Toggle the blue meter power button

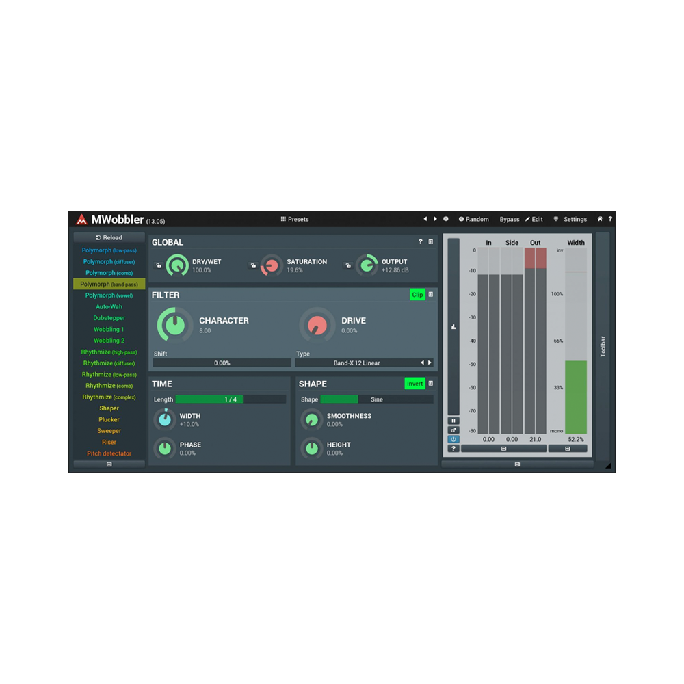click(x=453, y=439)
